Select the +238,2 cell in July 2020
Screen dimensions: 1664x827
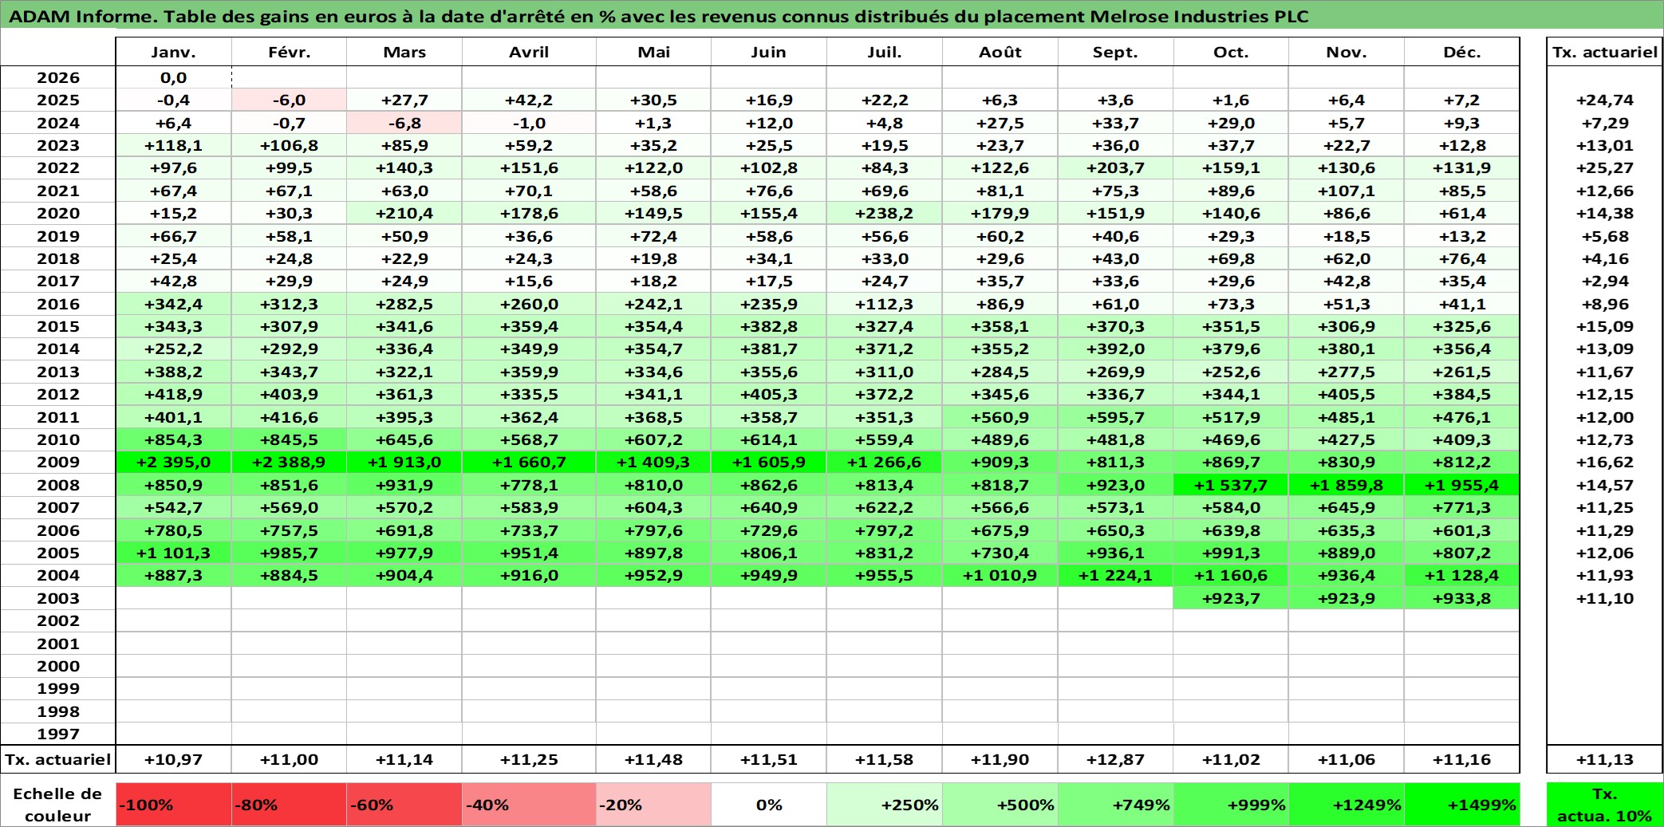point(885,213)
